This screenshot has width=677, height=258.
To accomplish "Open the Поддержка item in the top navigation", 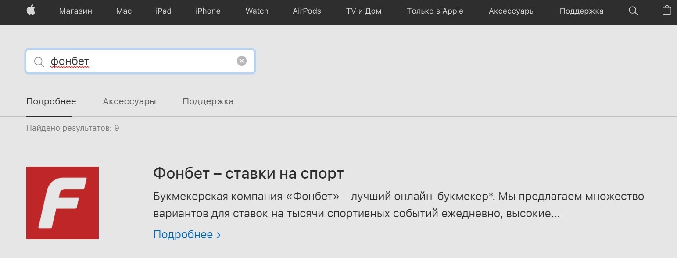I will click(581, 11).
